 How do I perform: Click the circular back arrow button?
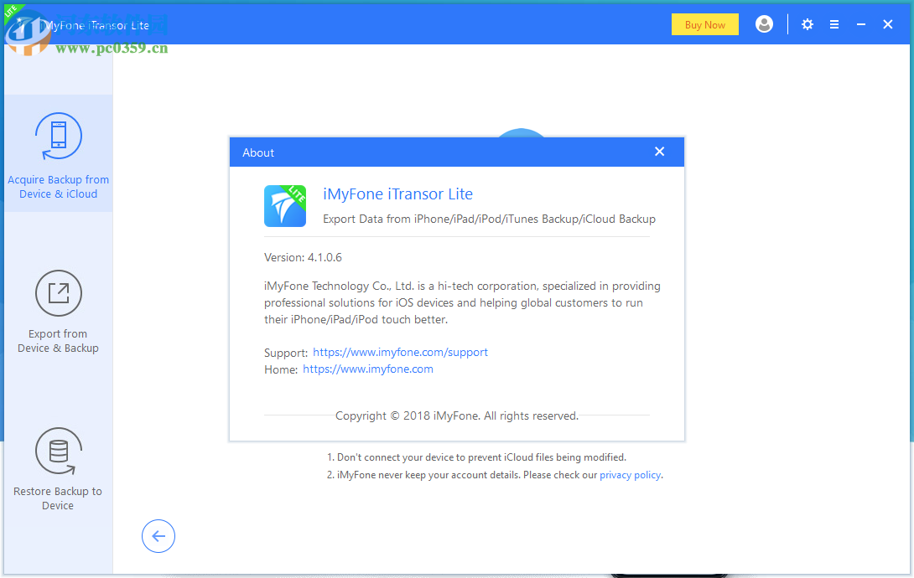click(158, 536)
